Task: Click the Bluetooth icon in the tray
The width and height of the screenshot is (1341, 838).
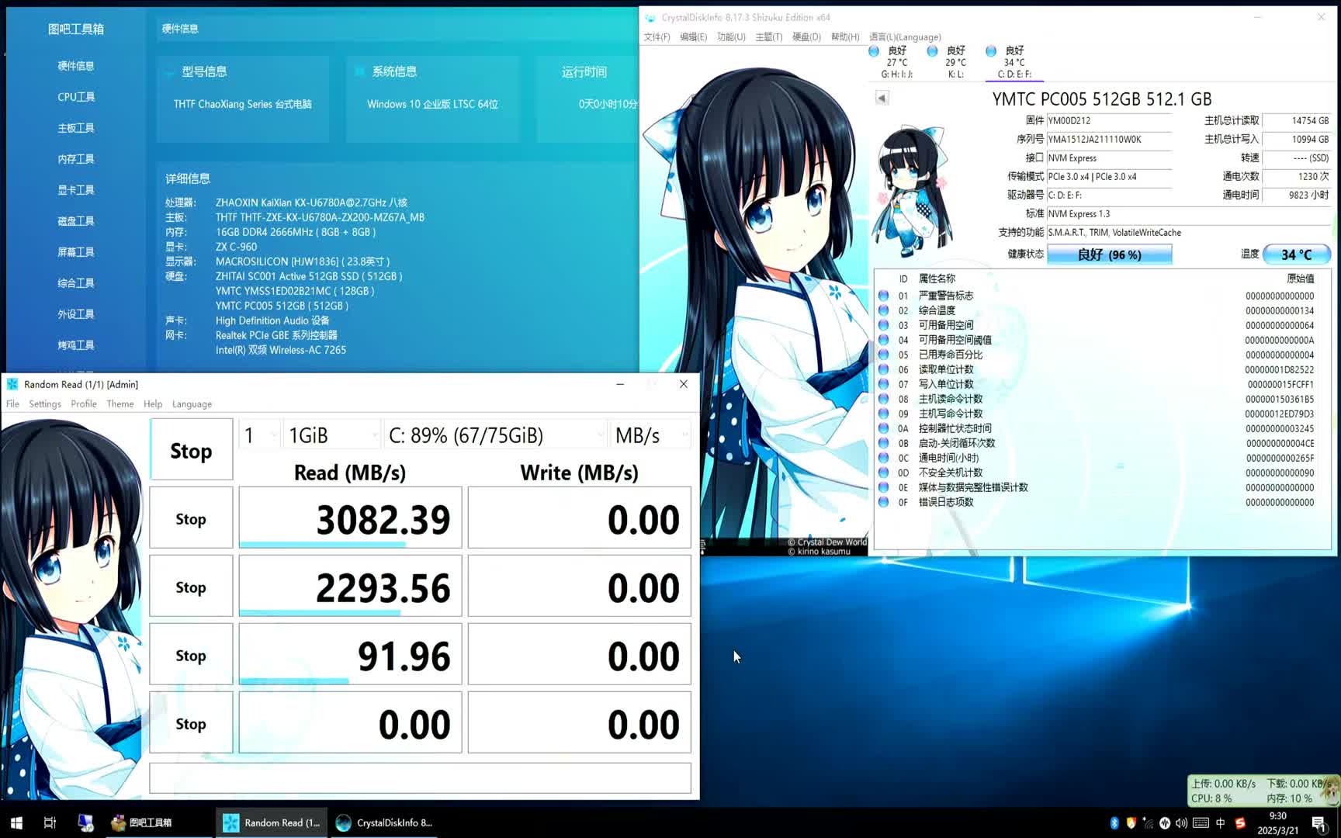Action: pyautogui.click(x=1115, y=822)
